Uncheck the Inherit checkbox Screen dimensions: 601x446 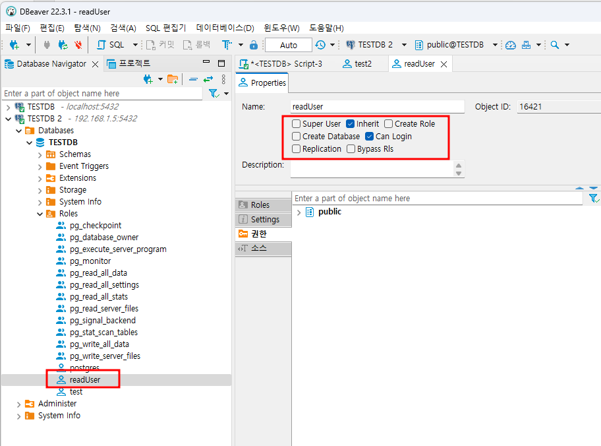[x=350, y=123]
